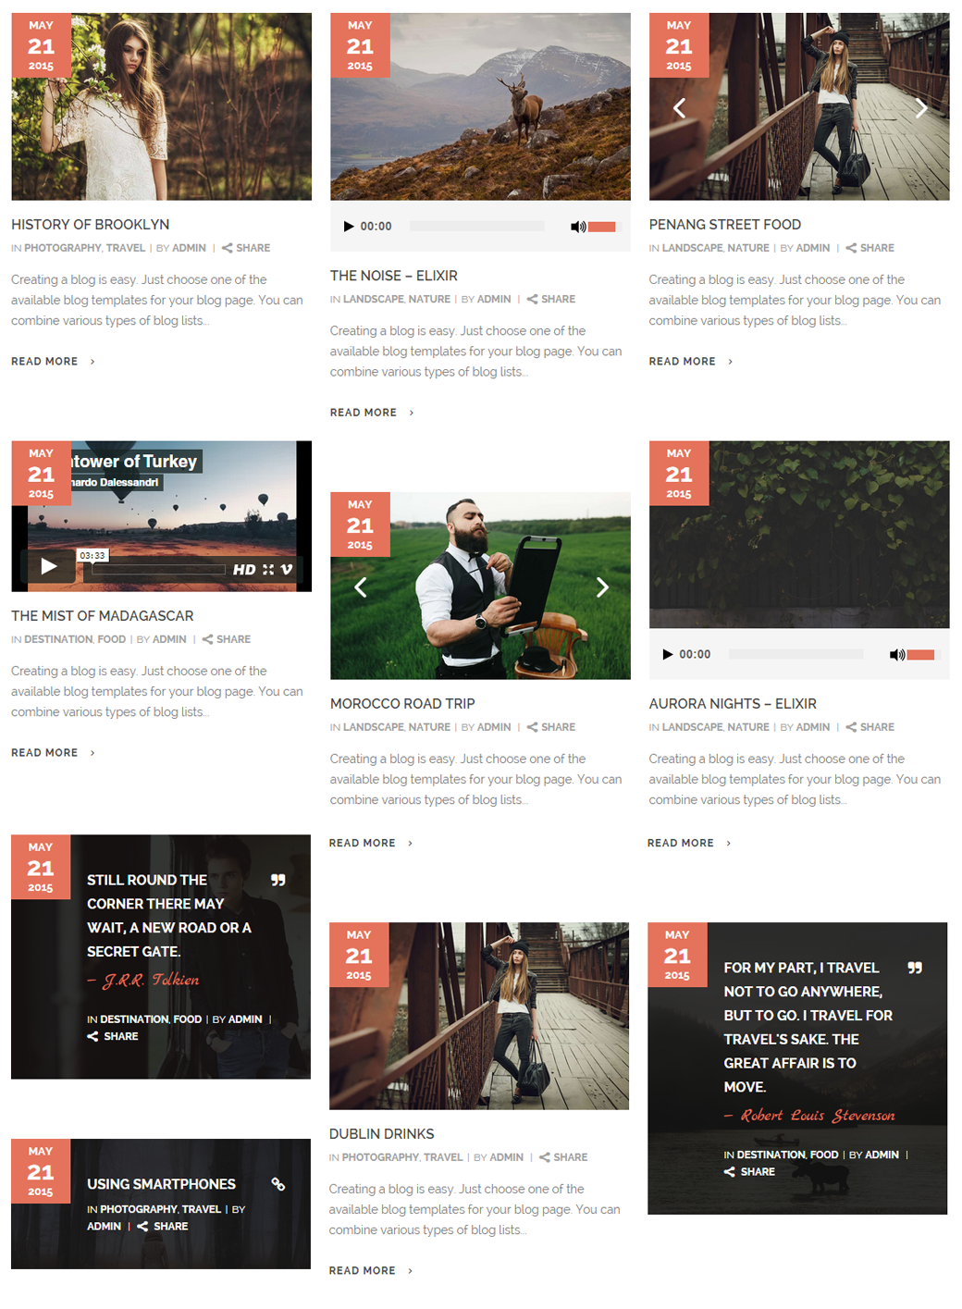Select Travel category under Dublin Drinks
This screenshot has height=1309, width=962.
click(x=443, y=1157)
